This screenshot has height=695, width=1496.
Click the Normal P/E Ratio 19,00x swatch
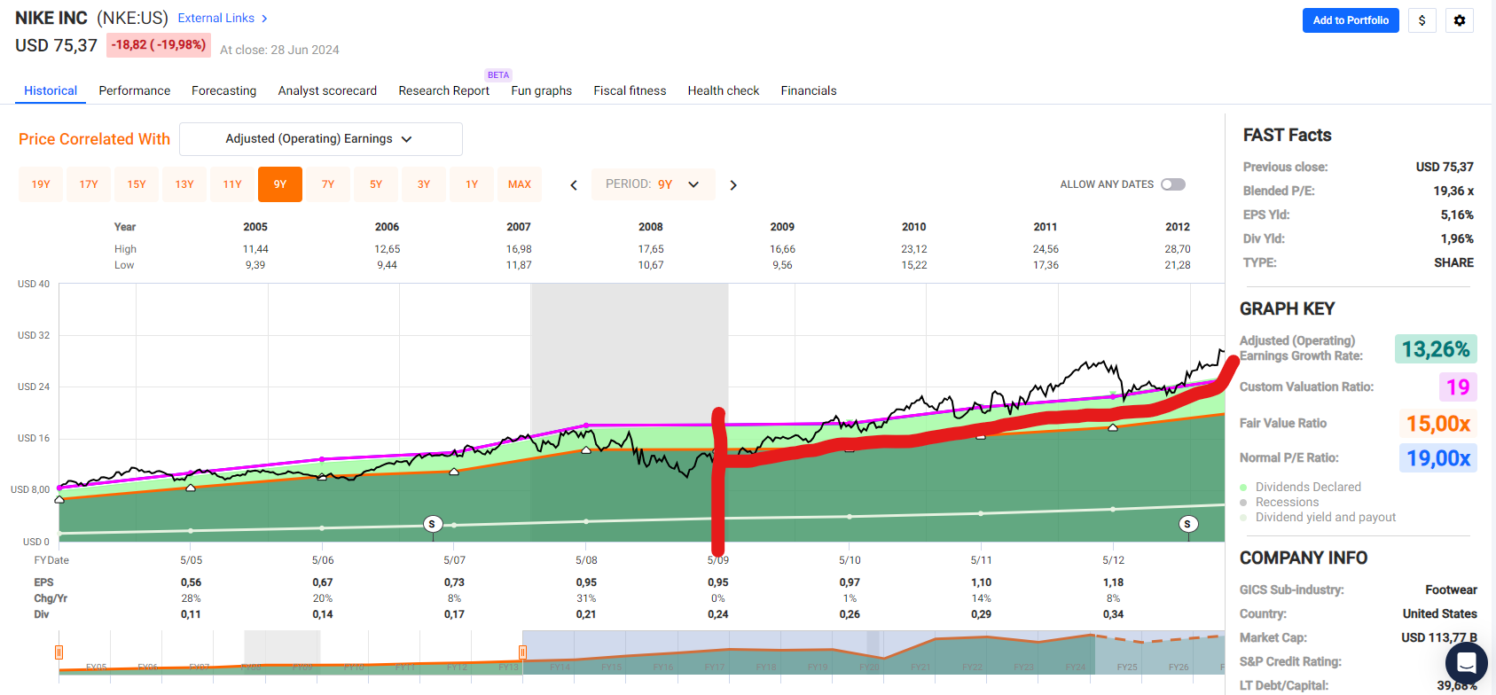[x=1438, y=458]
